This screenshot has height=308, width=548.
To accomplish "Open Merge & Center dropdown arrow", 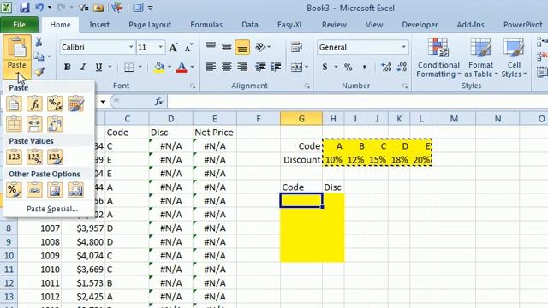I will (307, 67).
